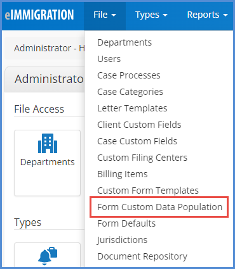Select Document Repository menu item
235x269 pixels.
(x=142, y=256)
